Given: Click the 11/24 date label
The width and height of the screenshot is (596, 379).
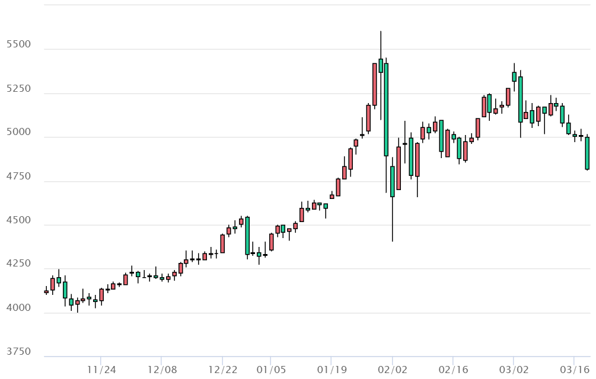Looking at the screenshot, I should tap(101, 370).
